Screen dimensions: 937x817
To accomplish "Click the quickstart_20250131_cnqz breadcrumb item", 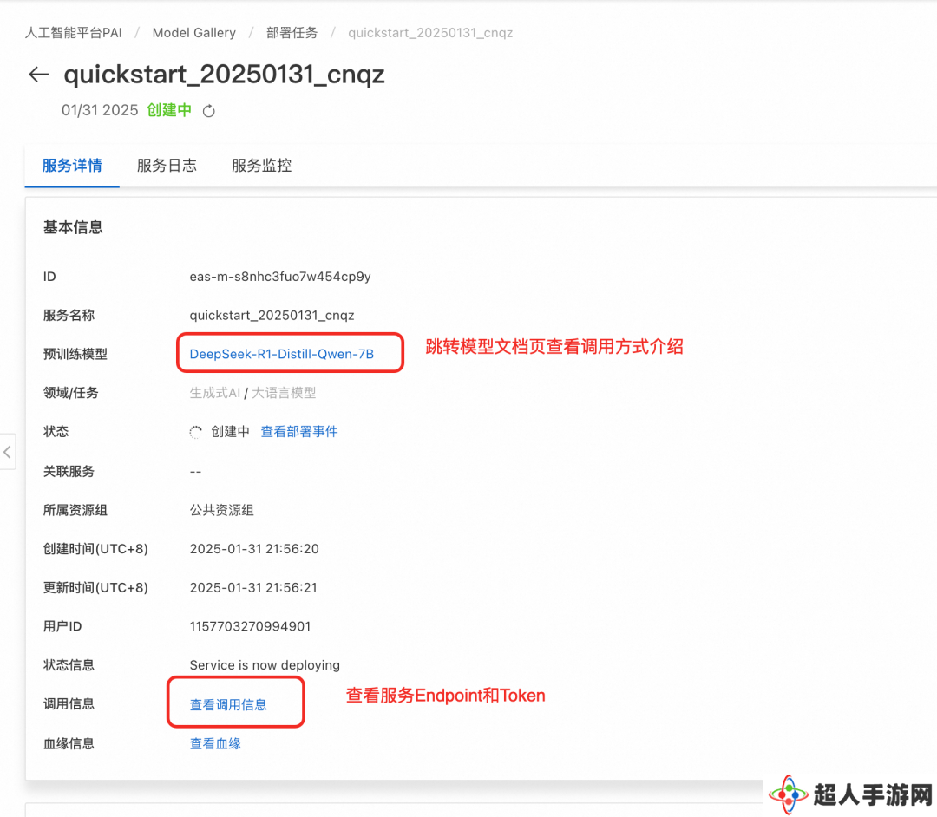I will pos(430,33).
